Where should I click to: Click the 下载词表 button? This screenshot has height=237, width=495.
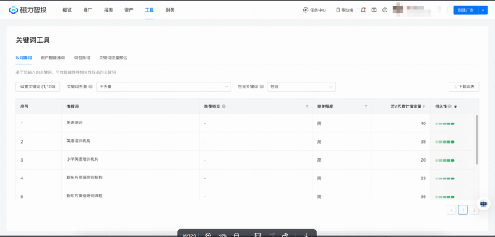pos(463,87)
